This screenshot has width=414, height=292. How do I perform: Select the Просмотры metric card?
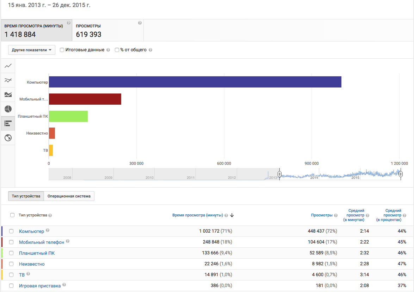coord(108,30)
